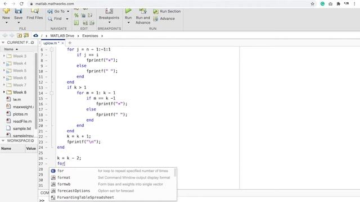This screenshot has height=202, width=360.
Task: Open the Go To dropdown arrow
Action: click(x=68, y=11)
